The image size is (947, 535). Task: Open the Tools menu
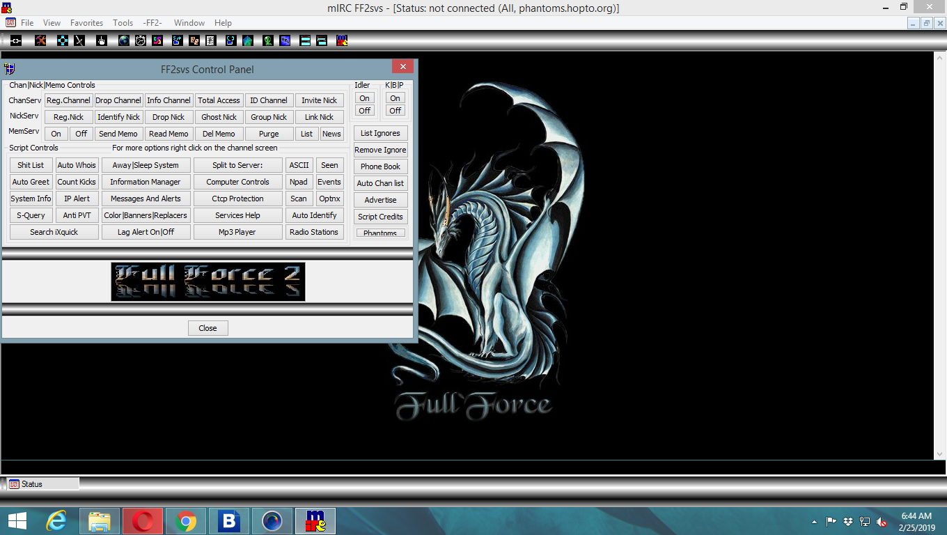123,23
